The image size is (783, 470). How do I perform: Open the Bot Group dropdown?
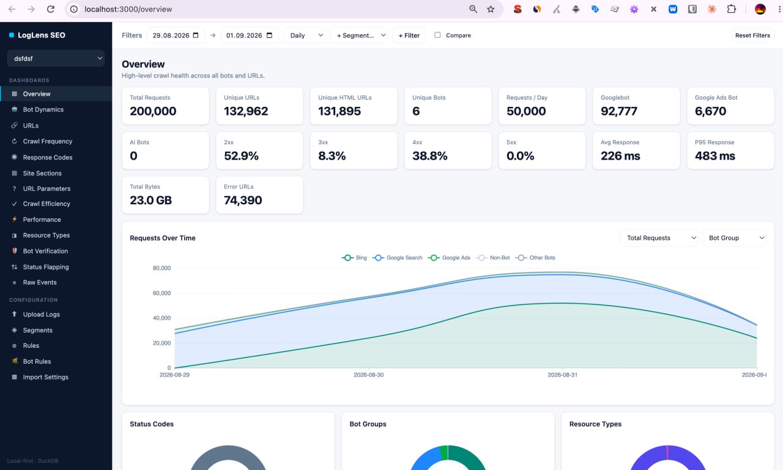734,238
